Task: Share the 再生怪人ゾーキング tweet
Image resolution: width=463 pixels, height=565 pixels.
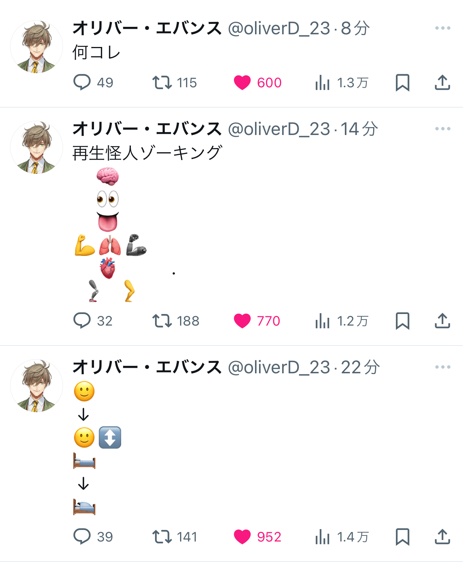Action: [x=442, y=321]
